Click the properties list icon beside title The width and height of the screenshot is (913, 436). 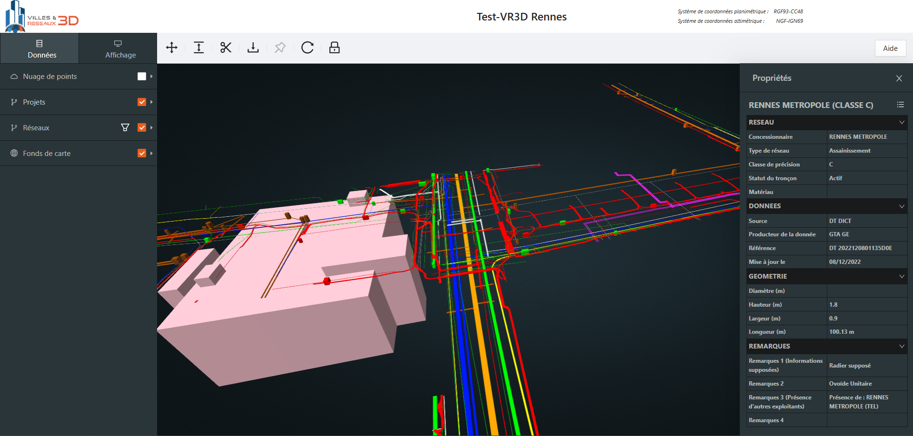coord(900,105)
